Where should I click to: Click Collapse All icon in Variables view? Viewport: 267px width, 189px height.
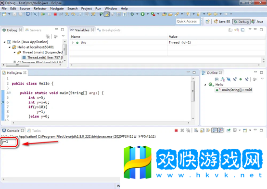tap(242, 30)
